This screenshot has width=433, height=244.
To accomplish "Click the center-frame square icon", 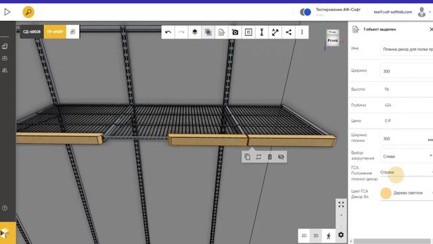I will (x=248, y=32).
